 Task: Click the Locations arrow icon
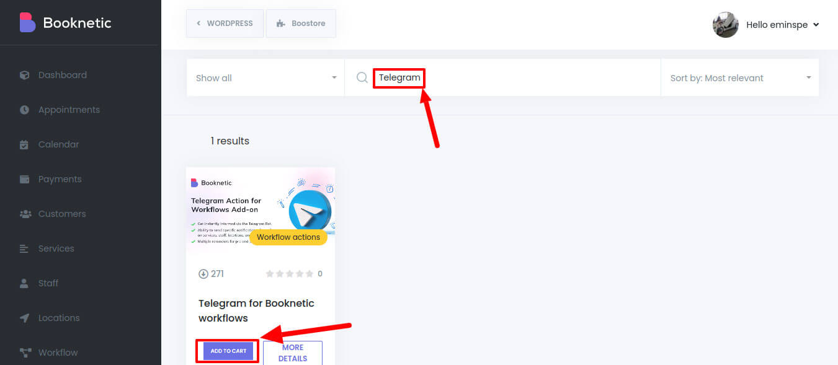25,318
